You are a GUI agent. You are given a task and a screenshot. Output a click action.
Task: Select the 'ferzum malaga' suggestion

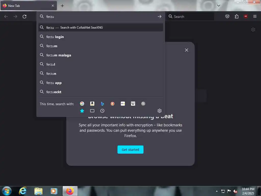pos(101,55)
